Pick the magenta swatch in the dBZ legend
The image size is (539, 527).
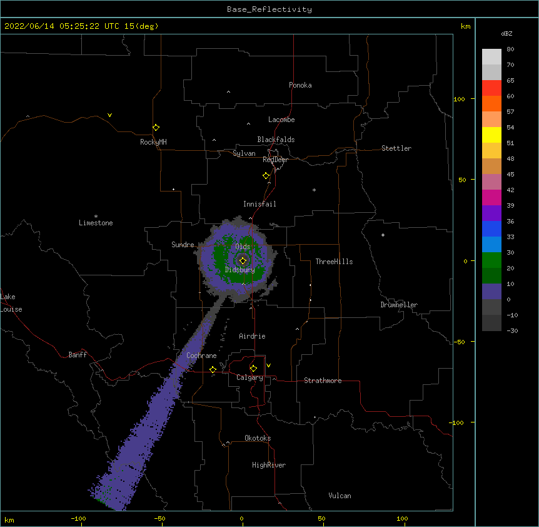pos(491,197)
